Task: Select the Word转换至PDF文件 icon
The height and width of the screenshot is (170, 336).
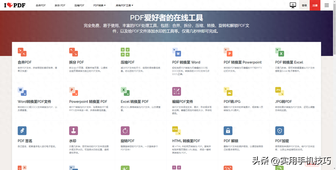Action: click(22, 91)
